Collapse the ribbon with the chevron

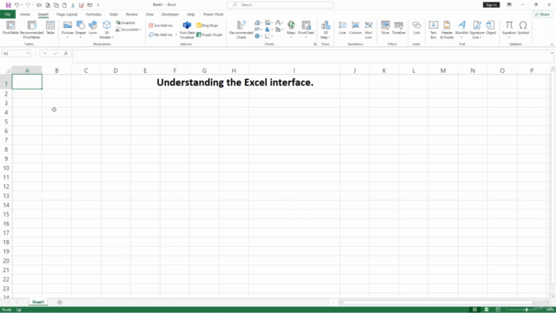[x=552, y=44]
